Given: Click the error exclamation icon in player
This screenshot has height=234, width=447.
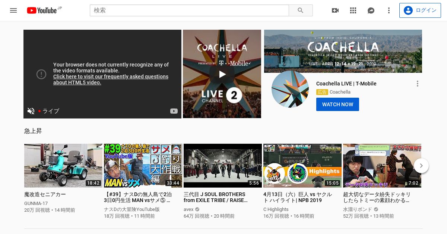Looking at the screenshot, I should 41,74.
